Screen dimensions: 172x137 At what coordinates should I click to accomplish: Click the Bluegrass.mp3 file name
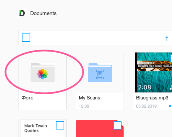pos(152,98)
